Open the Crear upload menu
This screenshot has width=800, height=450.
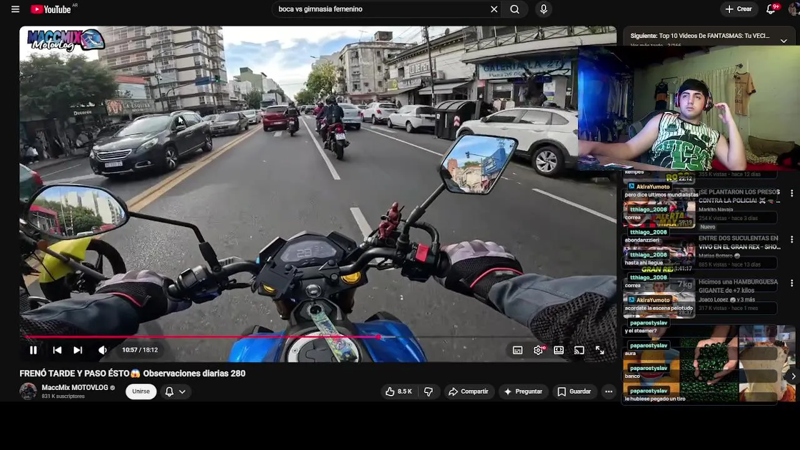[x=738, y=9]
